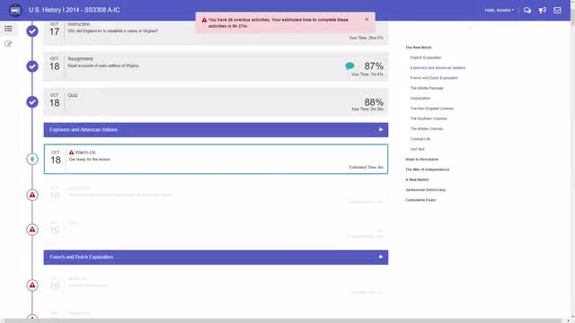Click the completed checkmark for the Quiz
This screenshot has height=323, width=575.
(x=32, y=101)
